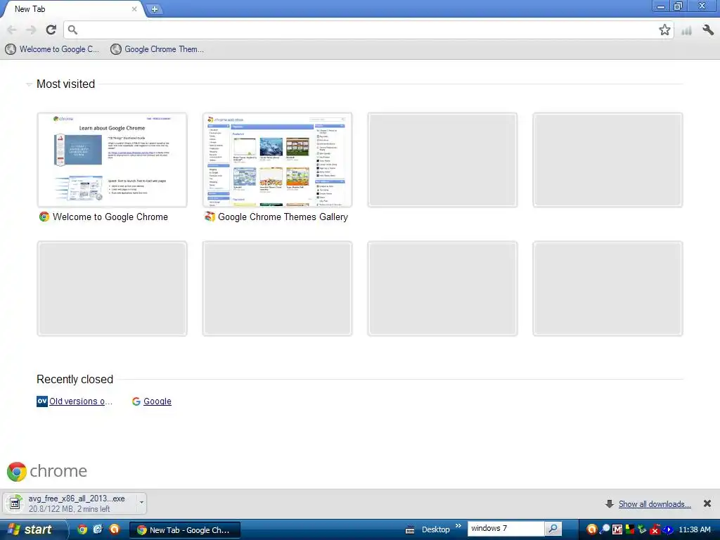Viewport: 720px width, 540px height.
Task: Open Google Chrome Them... bookmark
Action: tap(157, 49)
